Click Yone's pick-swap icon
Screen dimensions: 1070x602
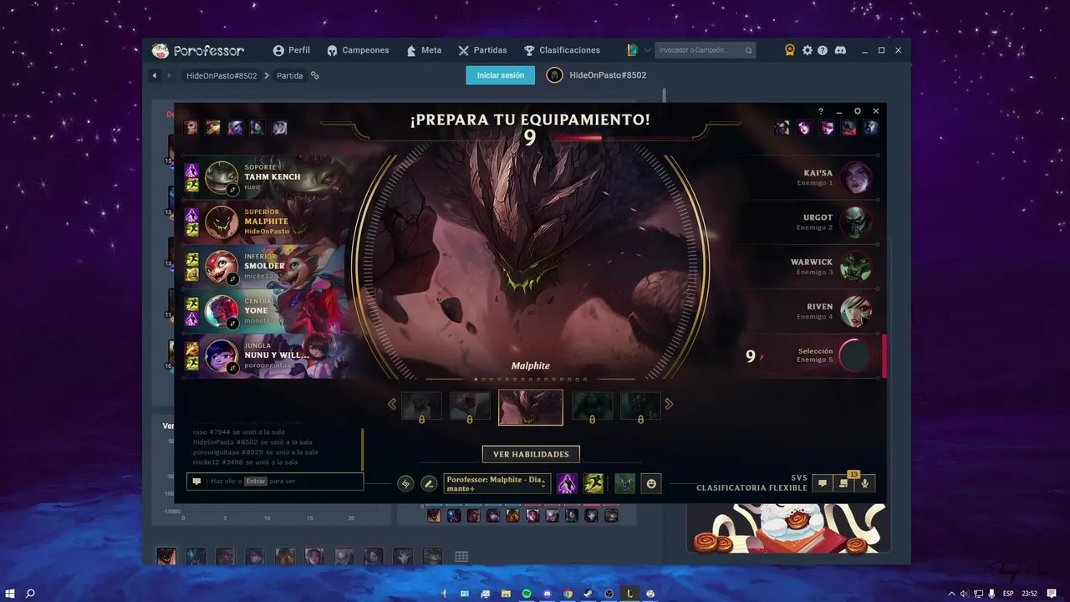pyautogui.click(x=233, y=323)
